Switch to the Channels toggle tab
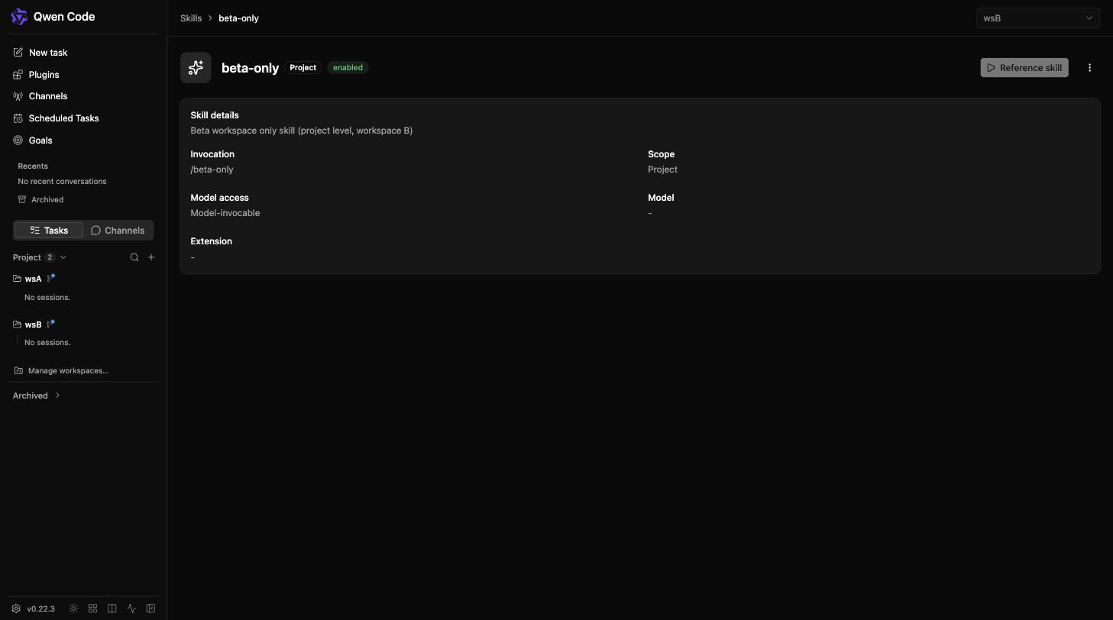1113x620 pixels. 118,231
